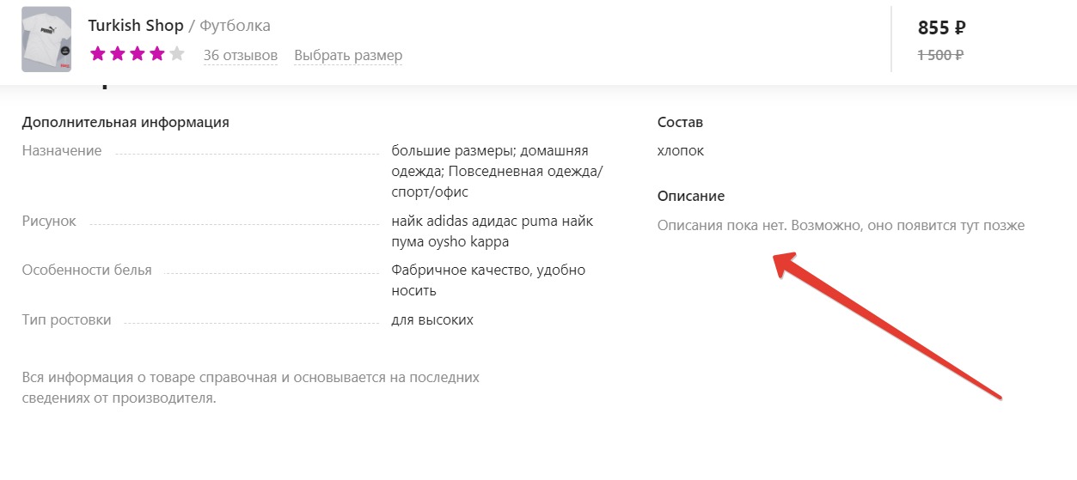This screenshot has height=480, width=1077.
Task: Click the Описание section heading
Action: [x=691, y=196]
